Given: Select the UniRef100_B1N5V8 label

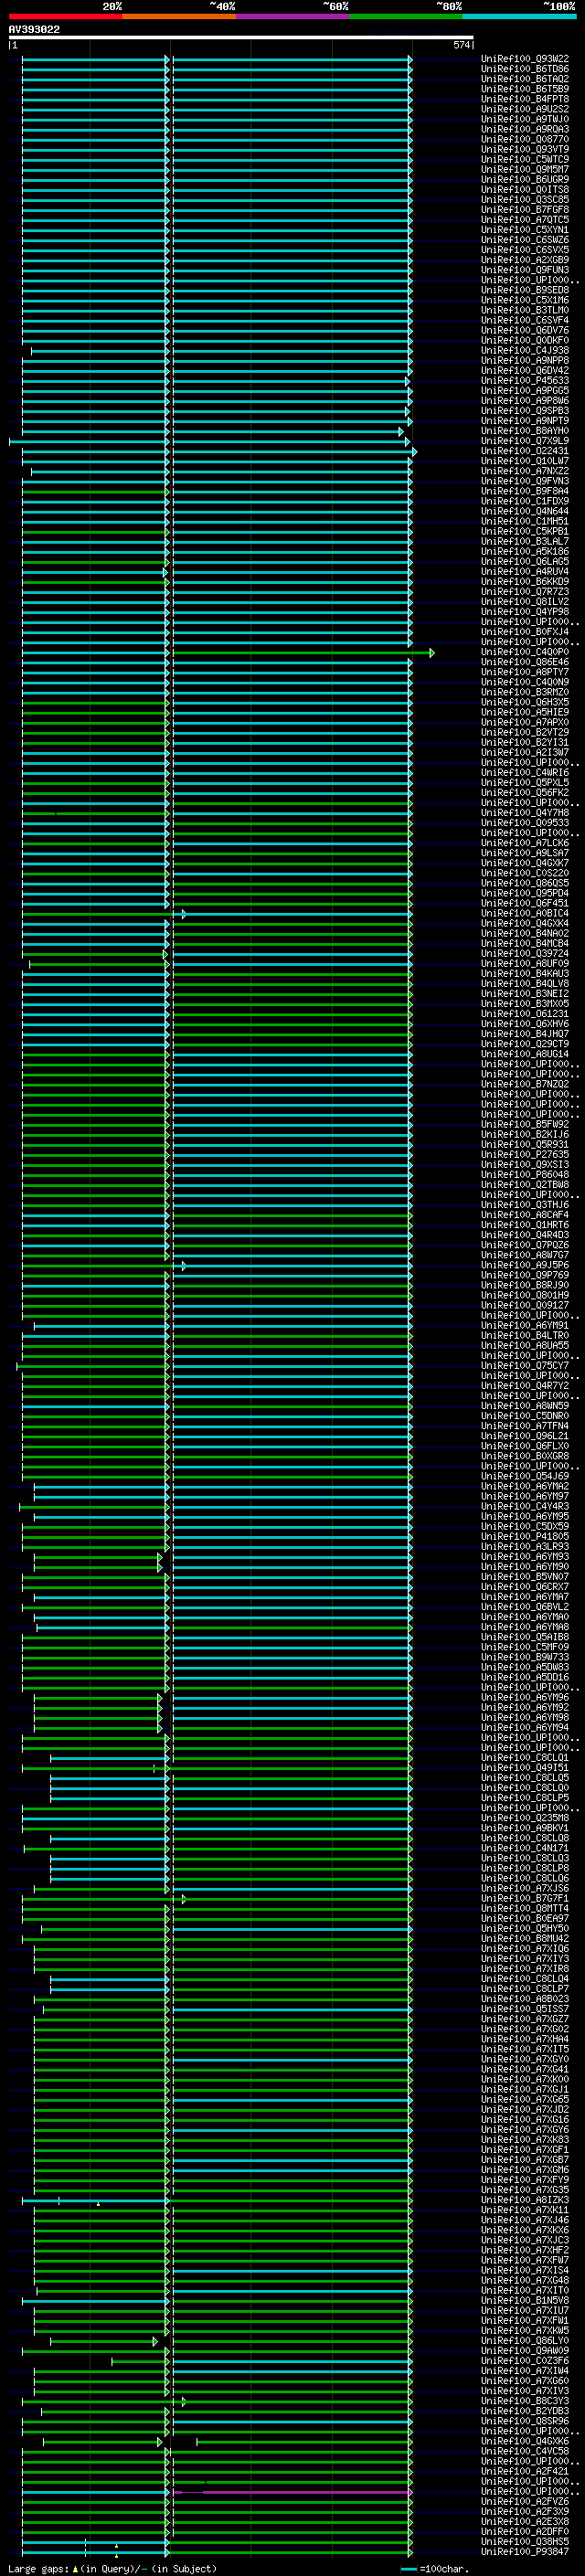Looking at the screenshot, I should (525, 2301).
